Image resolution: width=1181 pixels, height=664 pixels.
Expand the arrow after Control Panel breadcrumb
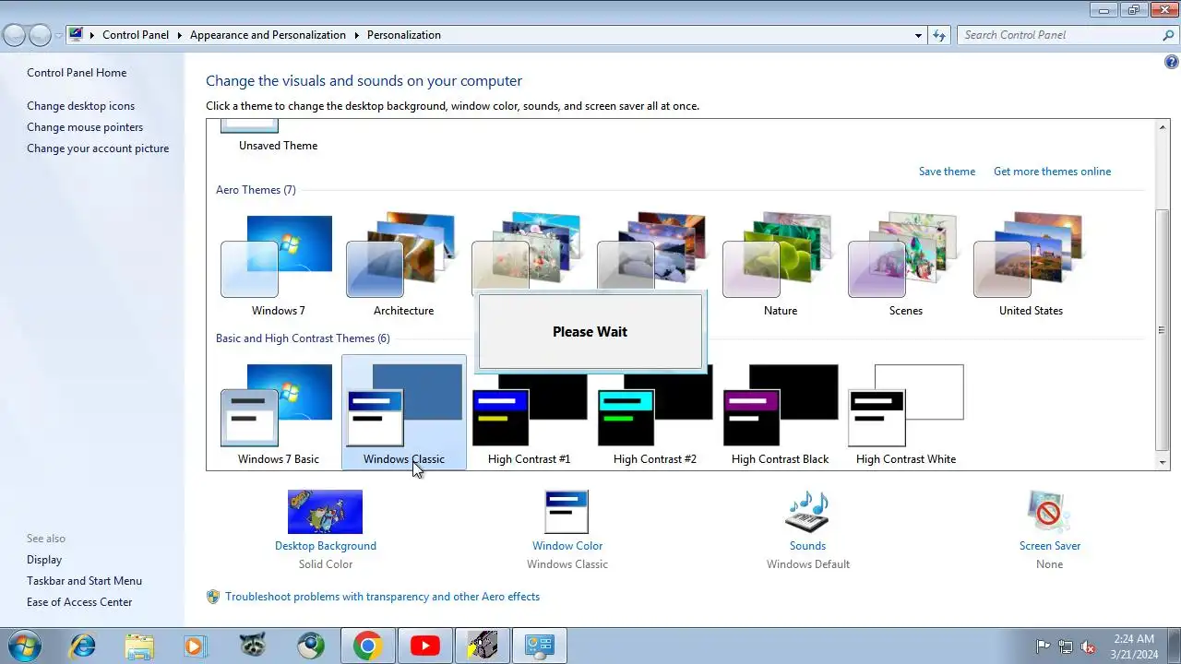(x=180, y=35)
